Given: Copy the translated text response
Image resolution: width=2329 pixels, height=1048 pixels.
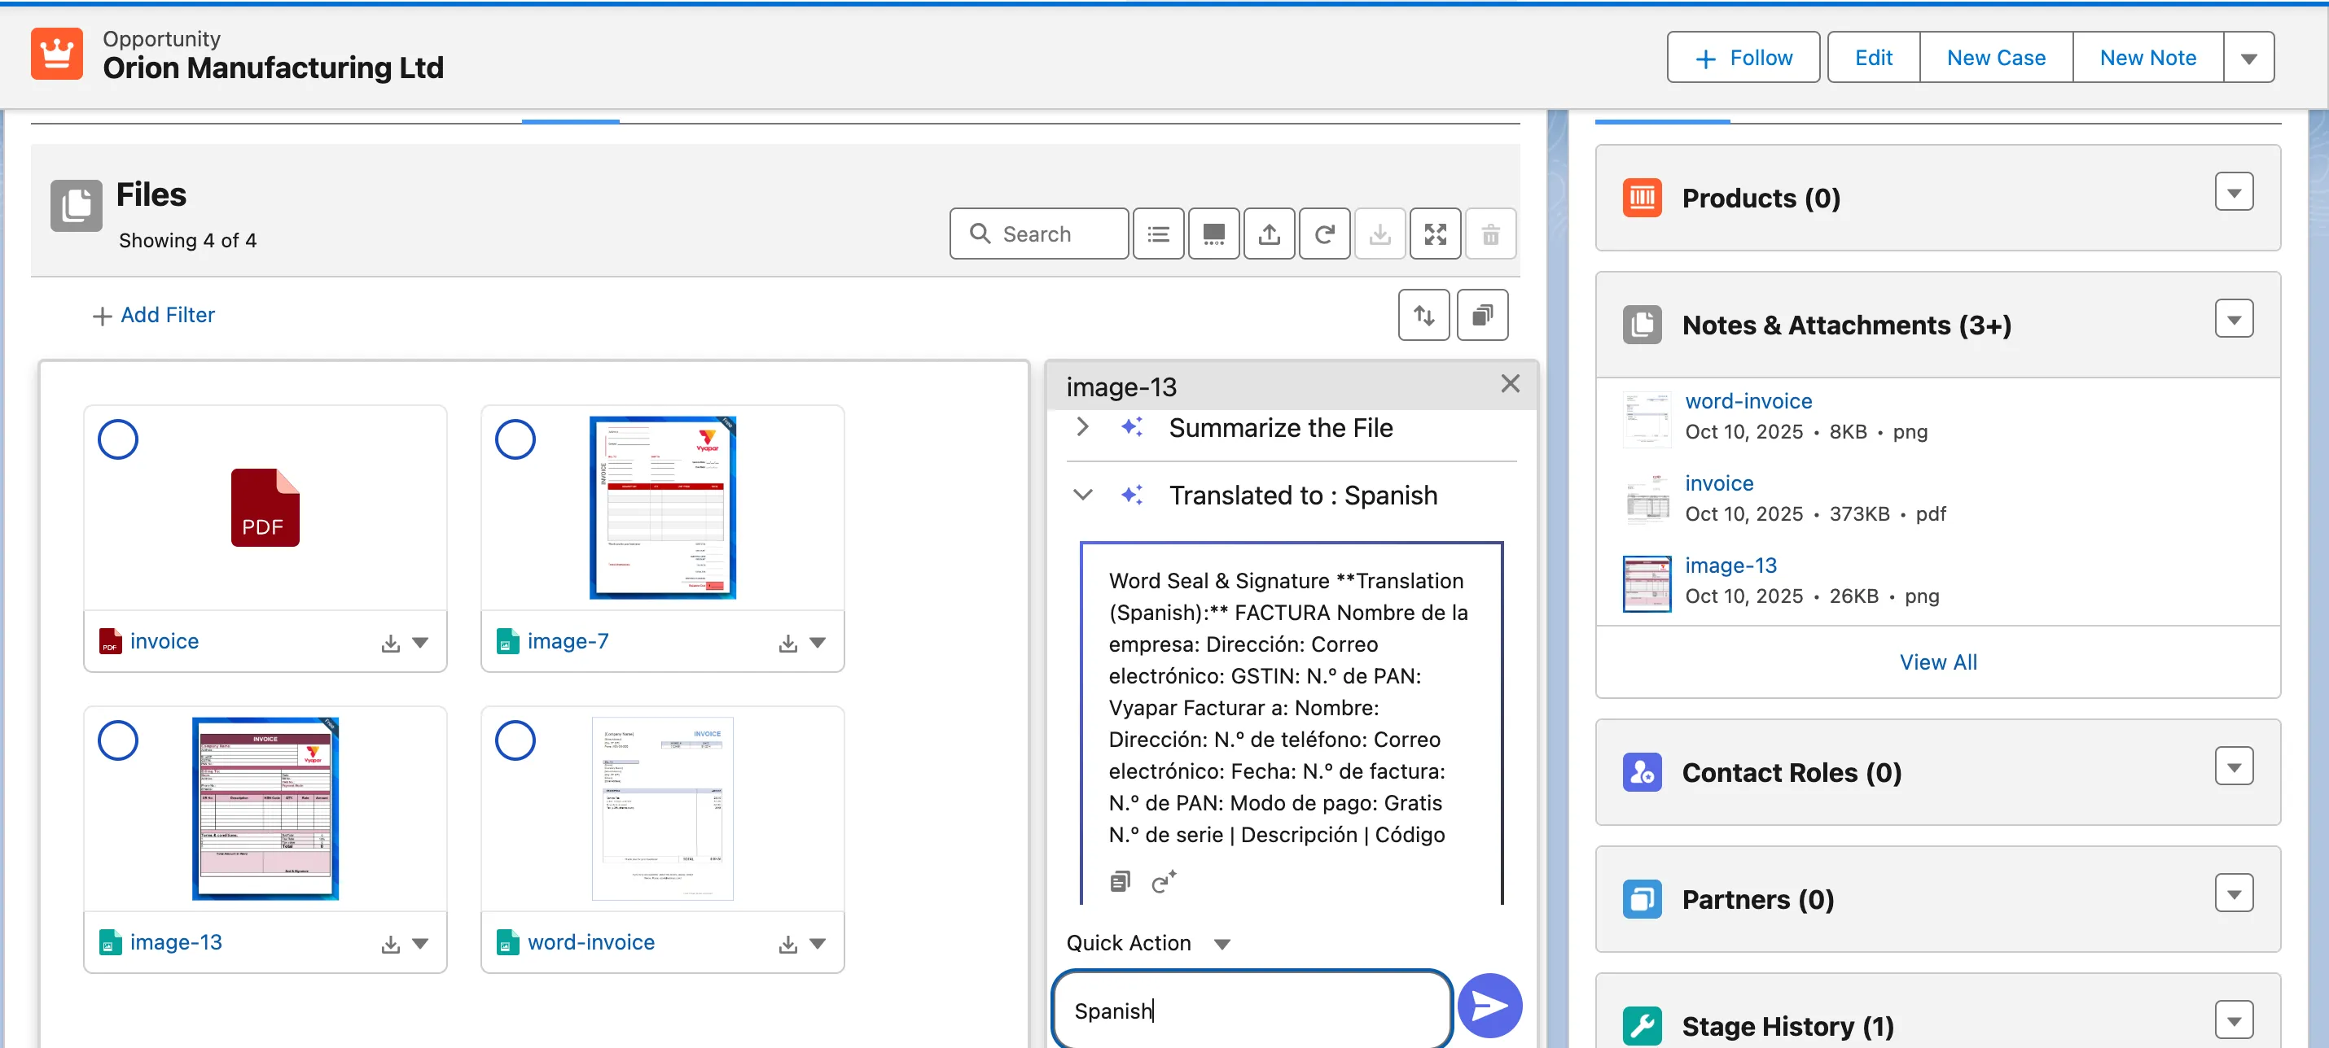Looking at the screenshot, I should (1119, 881).
